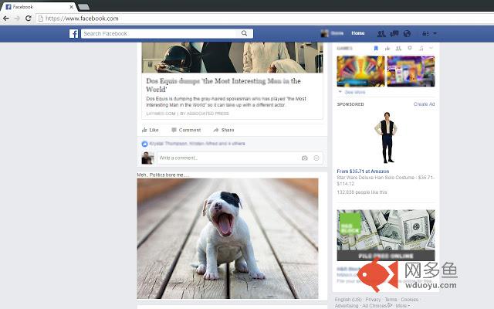Open the Messages icon in header
This screenshot has height=309, width=494.
point(394,33)
